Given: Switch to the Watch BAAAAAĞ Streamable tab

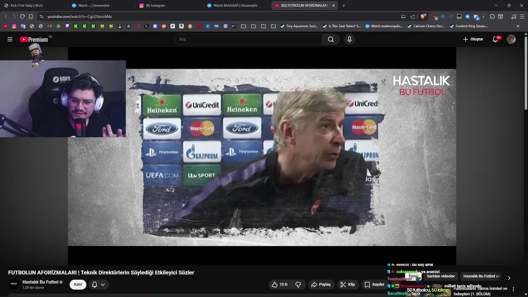Looking at the screenshot, I should [x=237, y=5].
